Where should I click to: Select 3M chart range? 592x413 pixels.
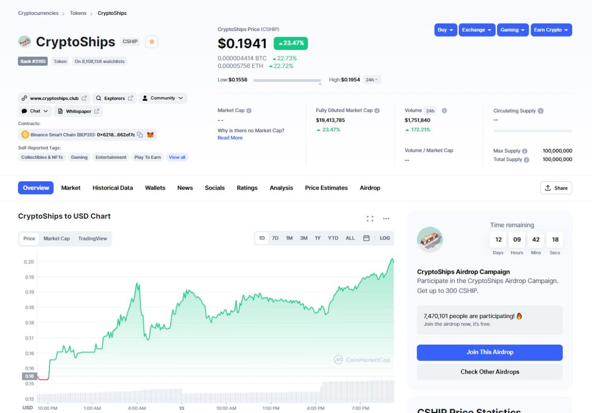[303, 238]
